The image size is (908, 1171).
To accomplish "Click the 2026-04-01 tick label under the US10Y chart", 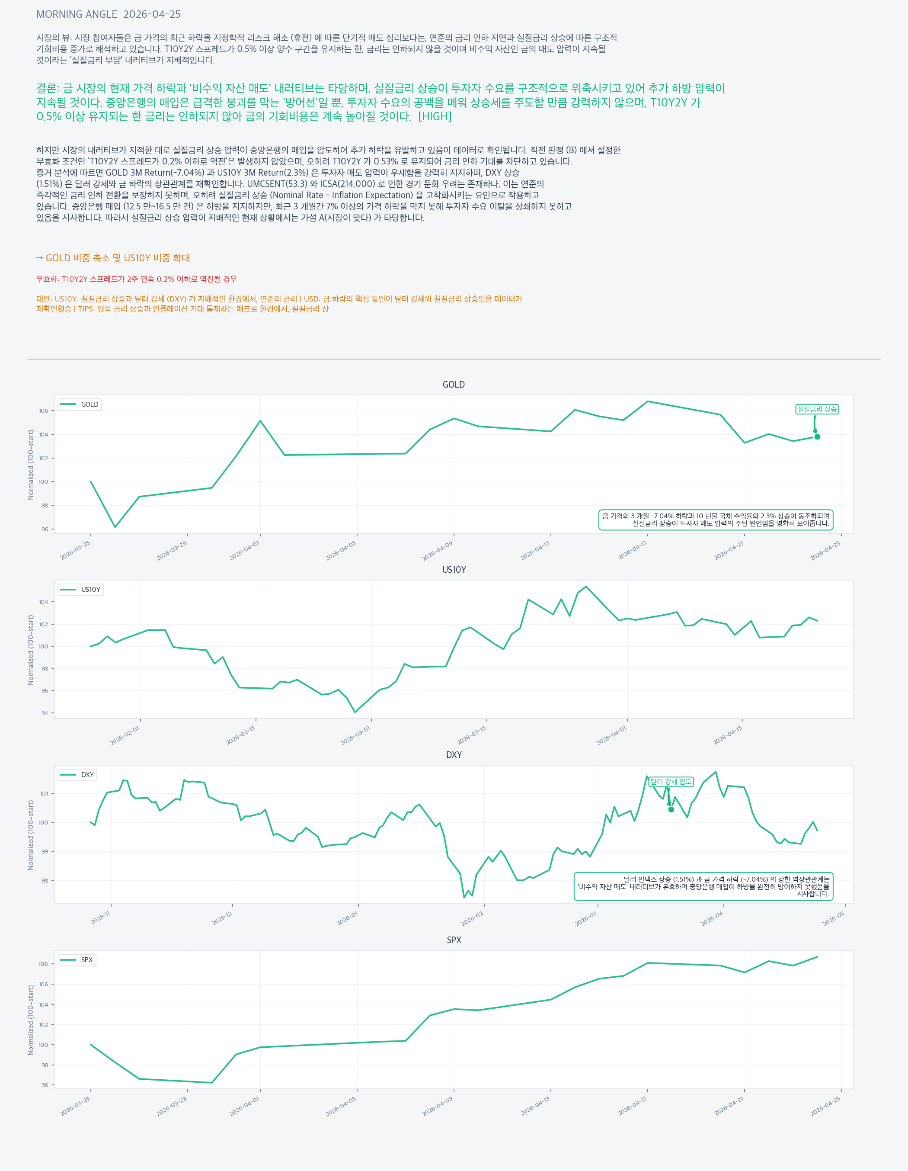I will [x=612, y=735].
